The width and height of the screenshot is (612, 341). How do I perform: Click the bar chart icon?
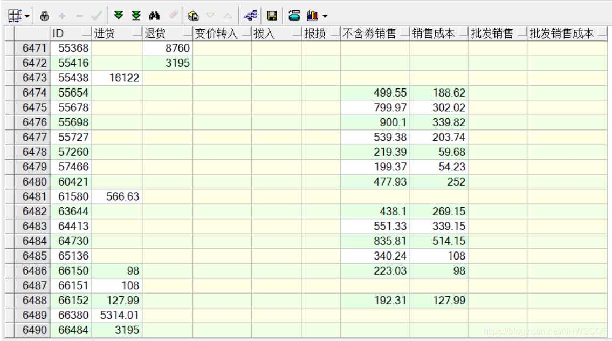tap(312, 16)
